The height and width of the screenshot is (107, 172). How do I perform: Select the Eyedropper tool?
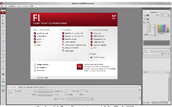[x=3, y=58]
